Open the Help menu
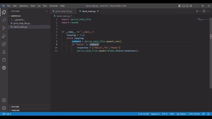 [62, 6]
